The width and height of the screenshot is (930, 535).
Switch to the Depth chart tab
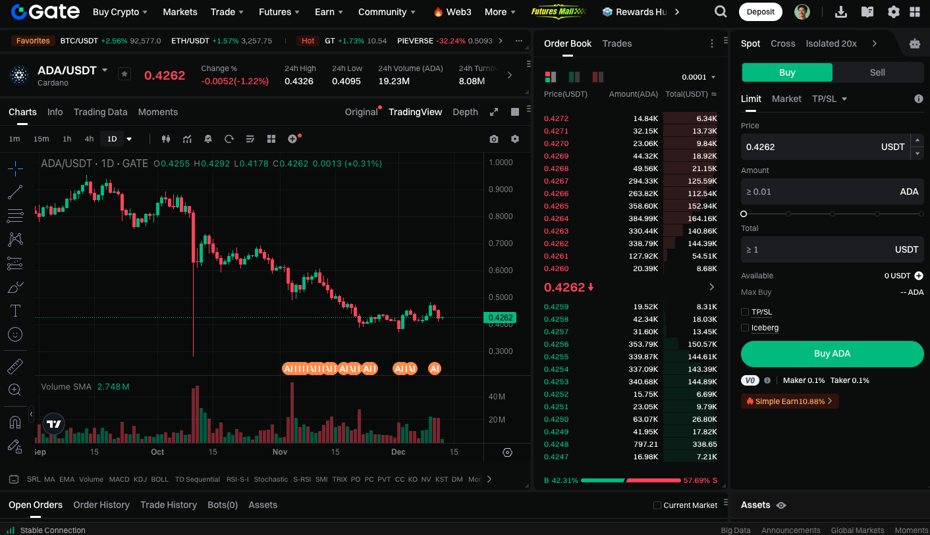click(x=465, y=112)
